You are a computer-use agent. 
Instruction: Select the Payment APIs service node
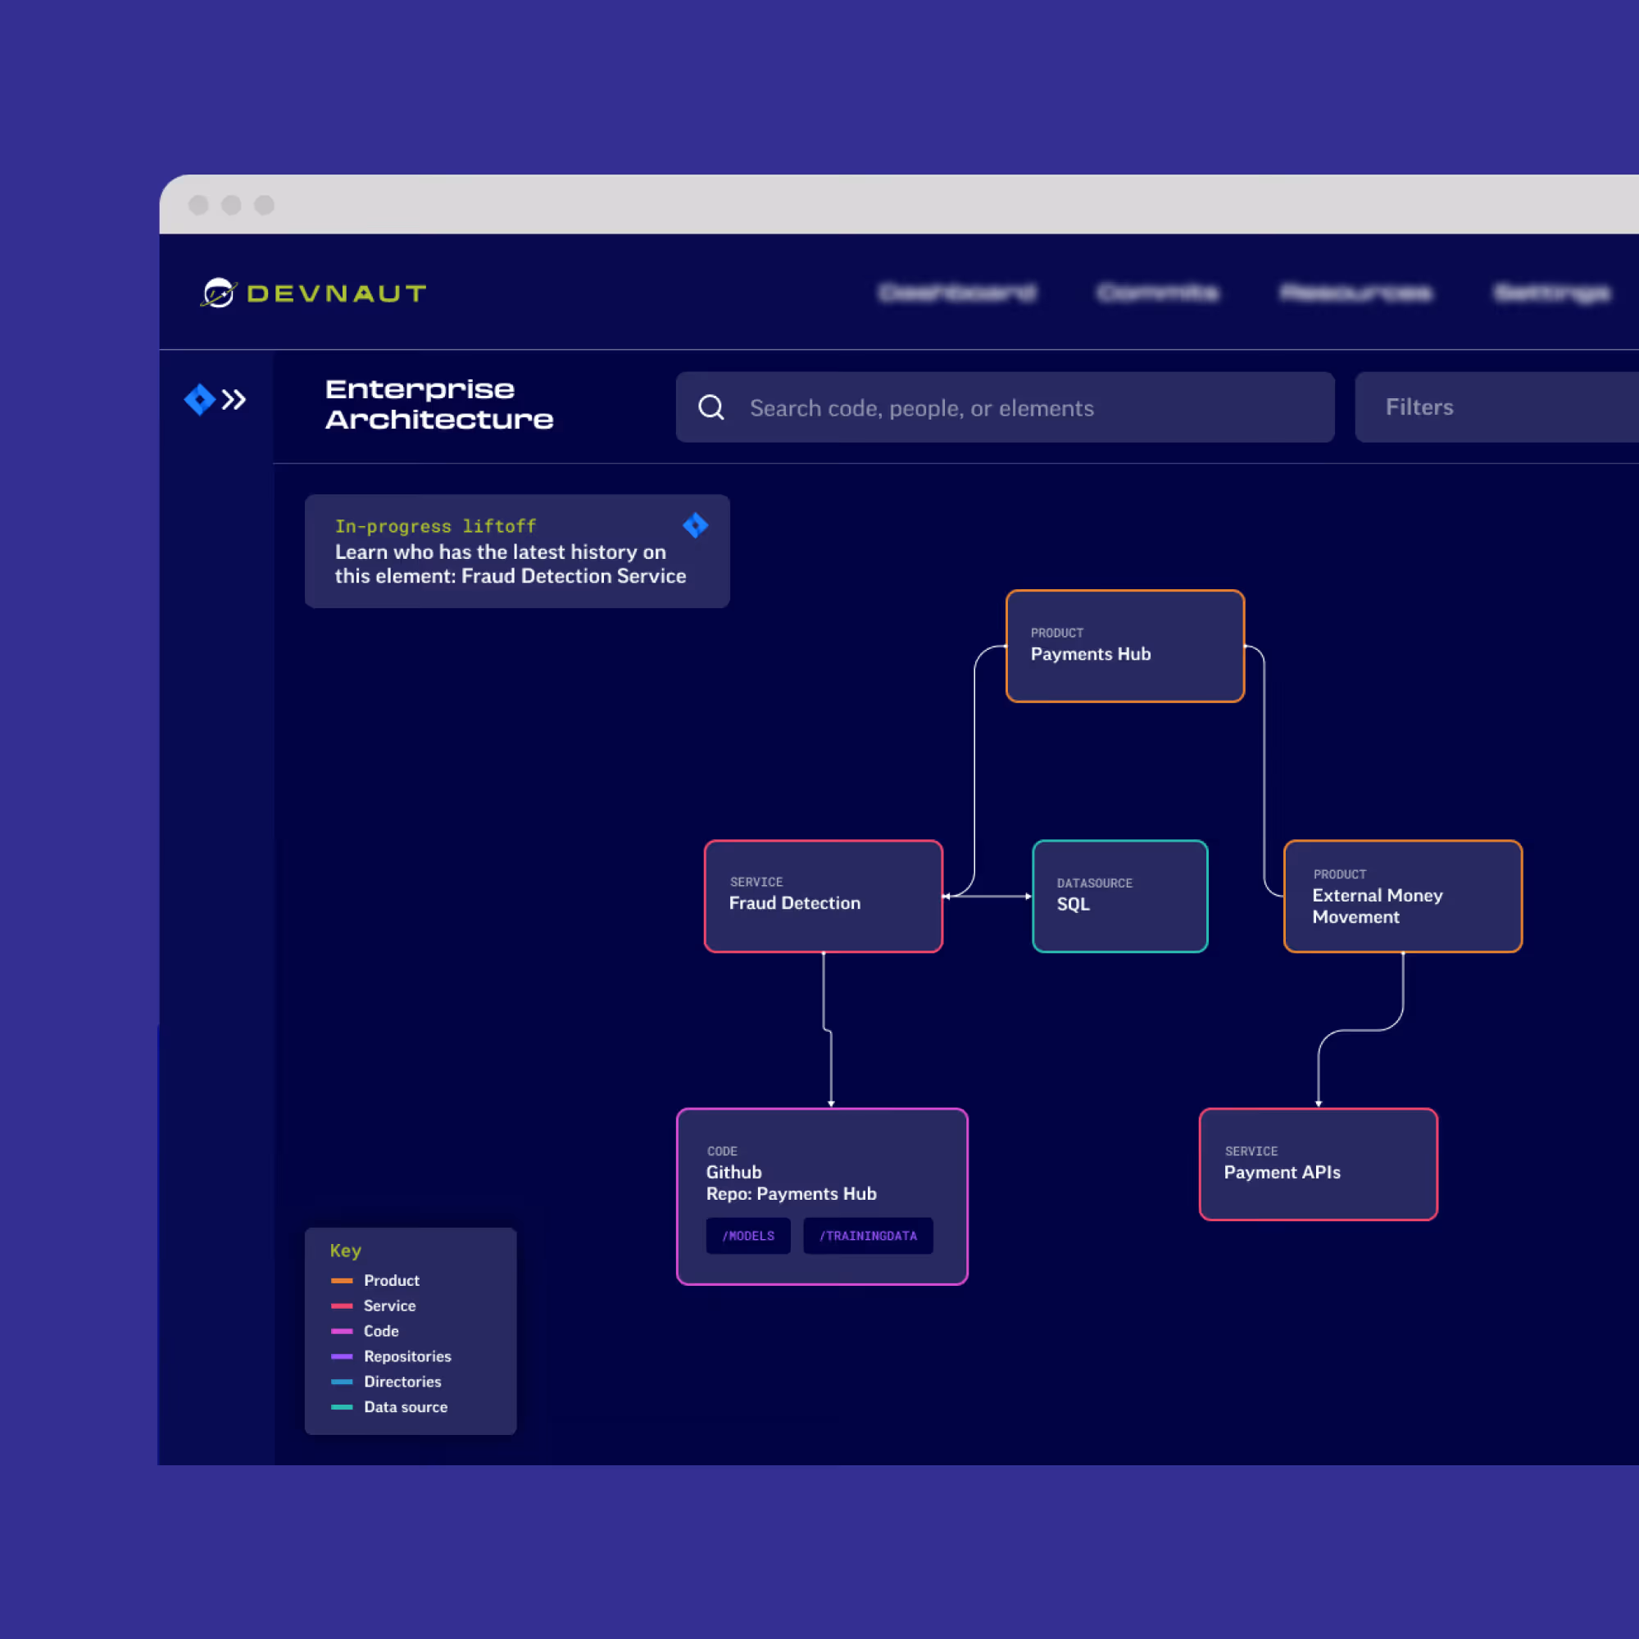[1318, 1164]
